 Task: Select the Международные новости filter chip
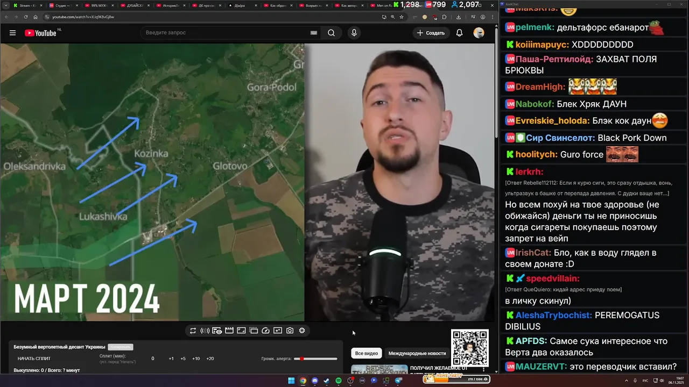pyautogui.click(x=417, y=353)
